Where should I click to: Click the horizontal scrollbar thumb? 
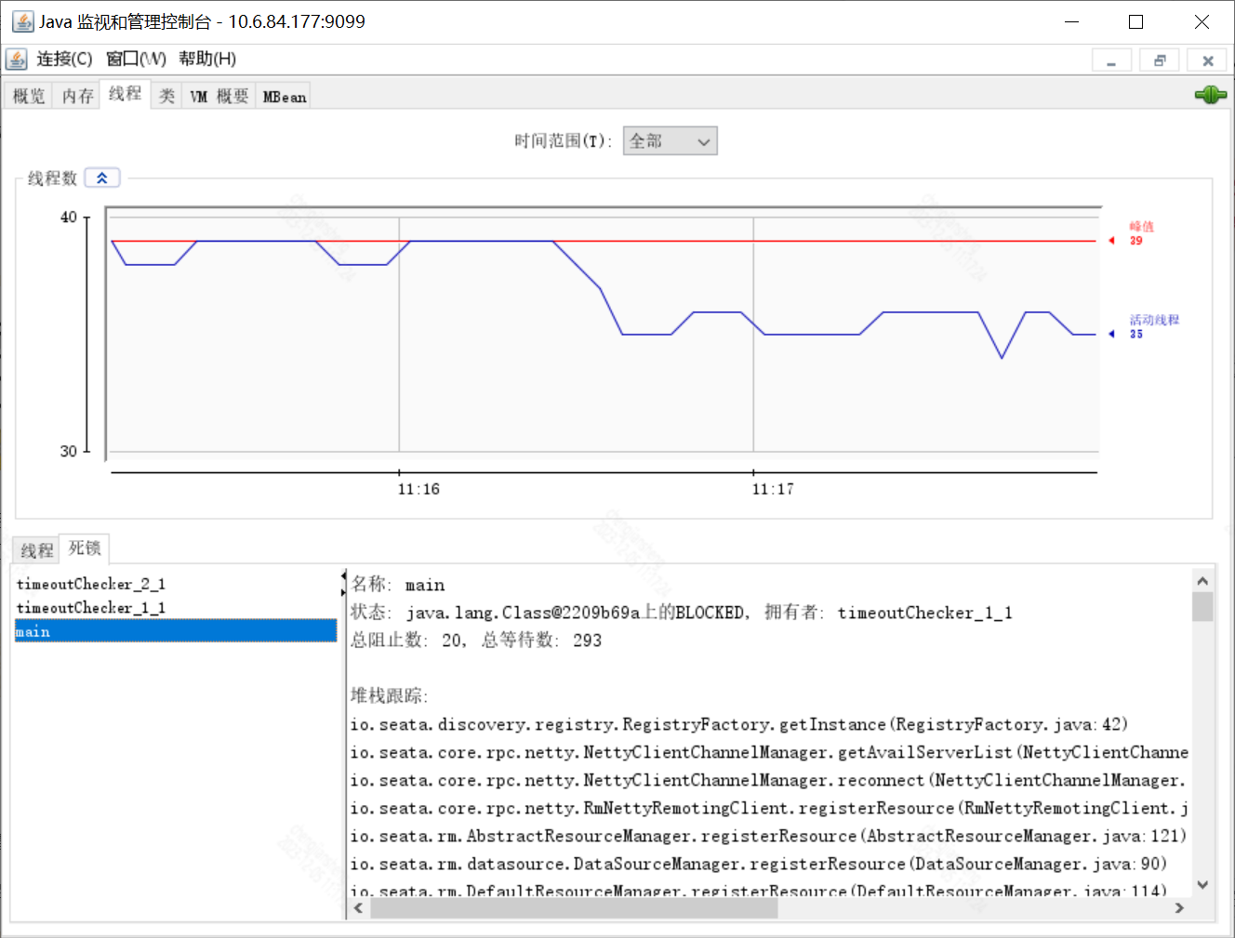click(574, 908)
